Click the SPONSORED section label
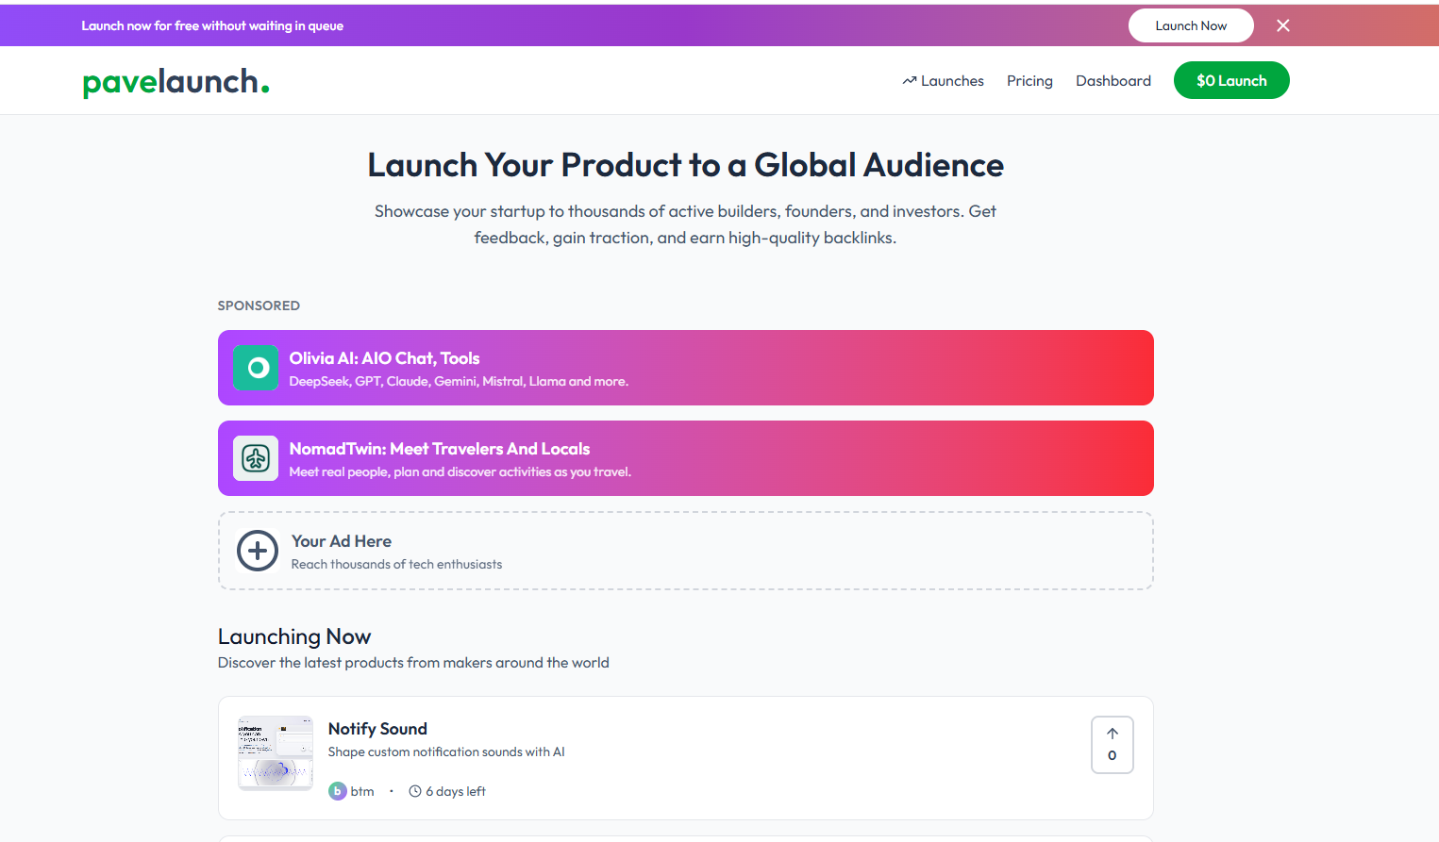 tap(259, 305)
